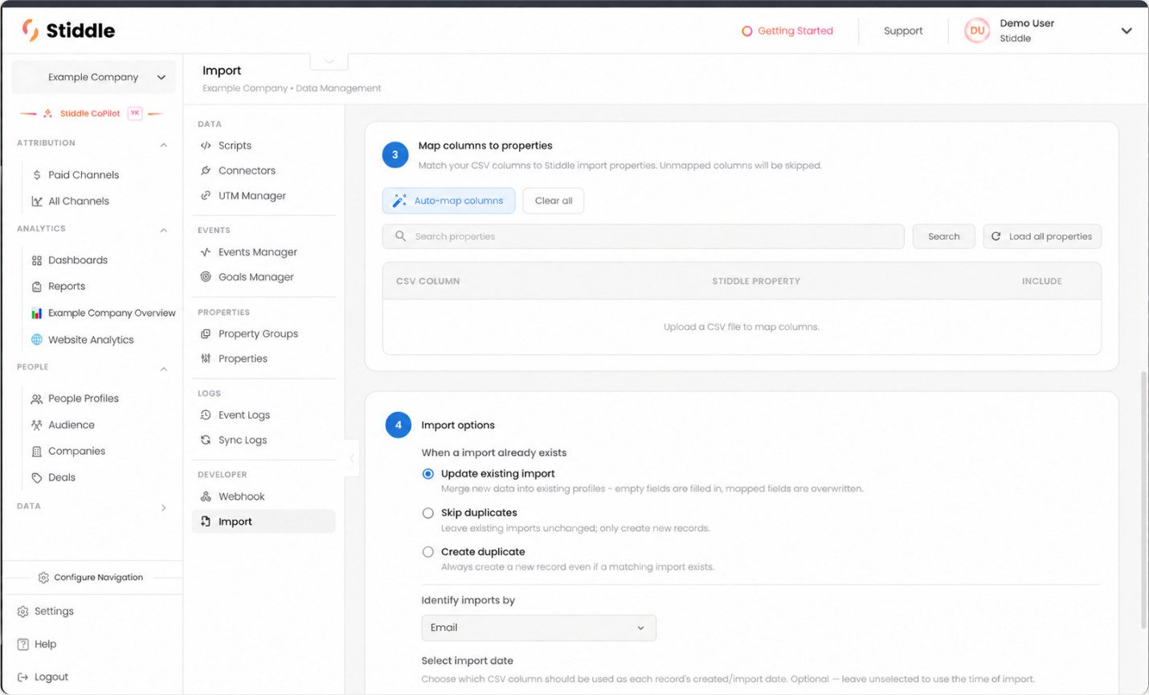Click the UTM Manager link icon
This screenshot has height=695, width=1149.
[206, 195]
